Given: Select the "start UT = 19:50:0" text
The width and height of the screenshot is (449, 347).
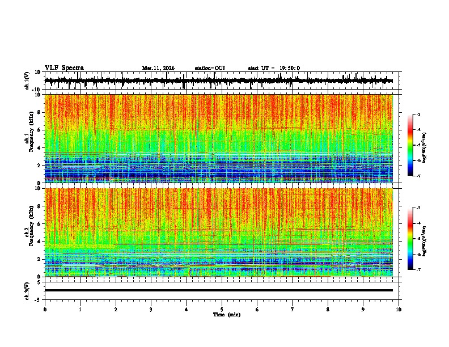Looking at the screenshot, I should coord(274,68).
